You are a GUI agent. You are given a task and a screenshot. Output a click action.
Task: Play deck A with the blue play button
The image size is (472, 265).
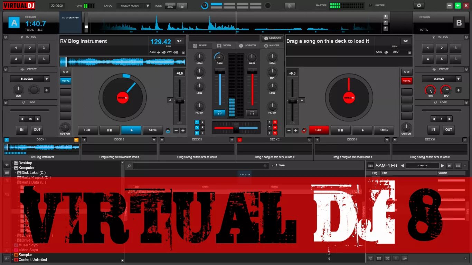point(131,130)
